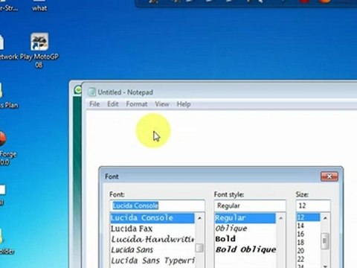
Task: Open the View menu in Notepad
Action: click(x=162, y=104)
